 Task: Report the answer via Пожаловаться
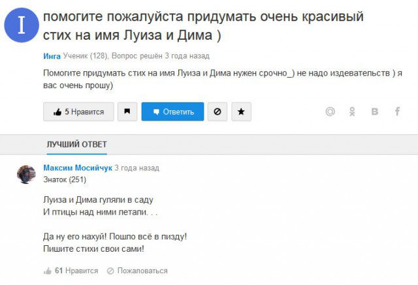tap(137, 271)
